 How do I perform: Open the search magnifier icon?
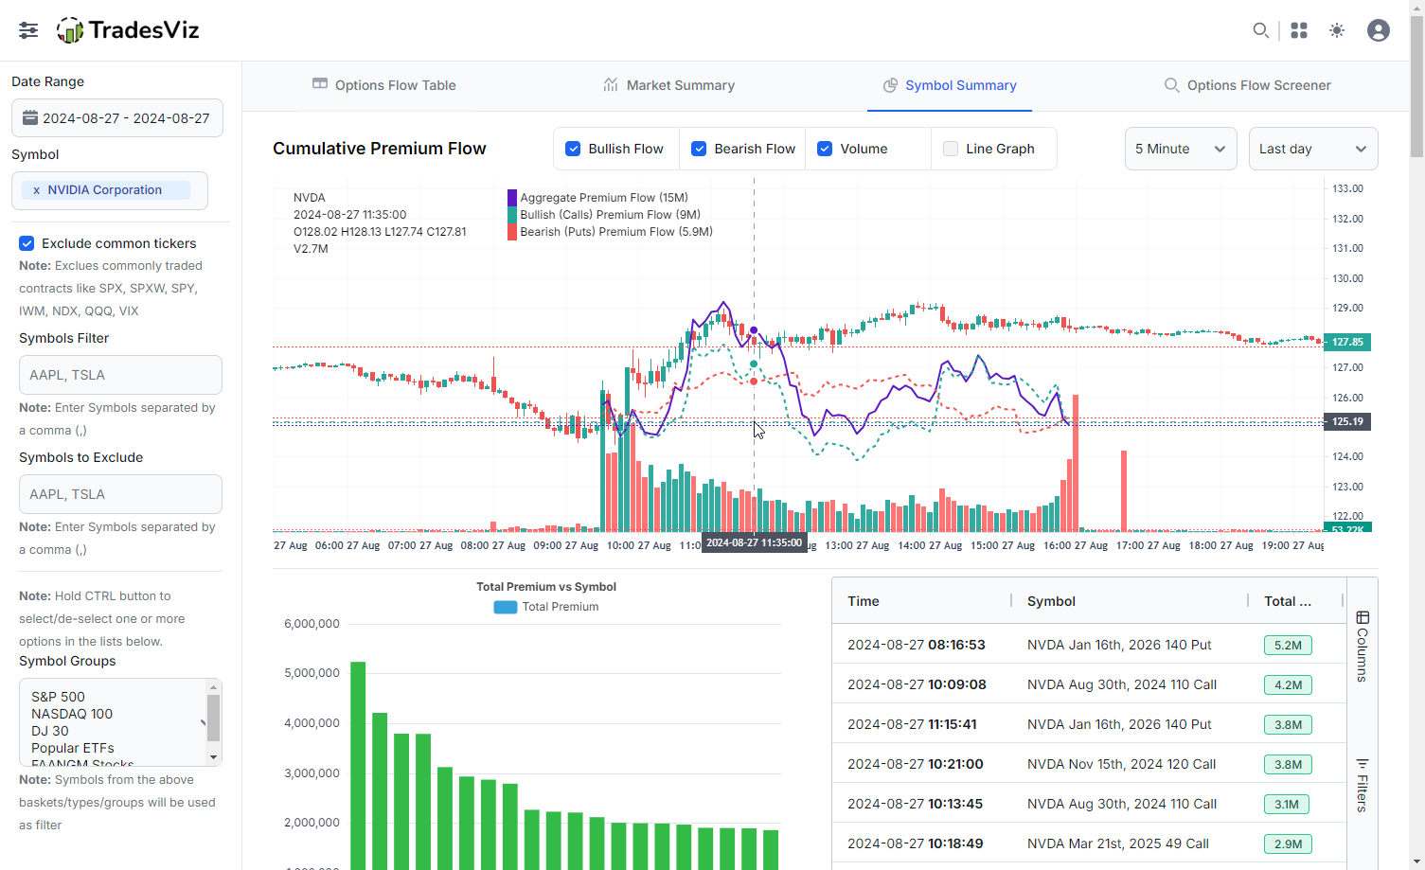click(1260, 30)
